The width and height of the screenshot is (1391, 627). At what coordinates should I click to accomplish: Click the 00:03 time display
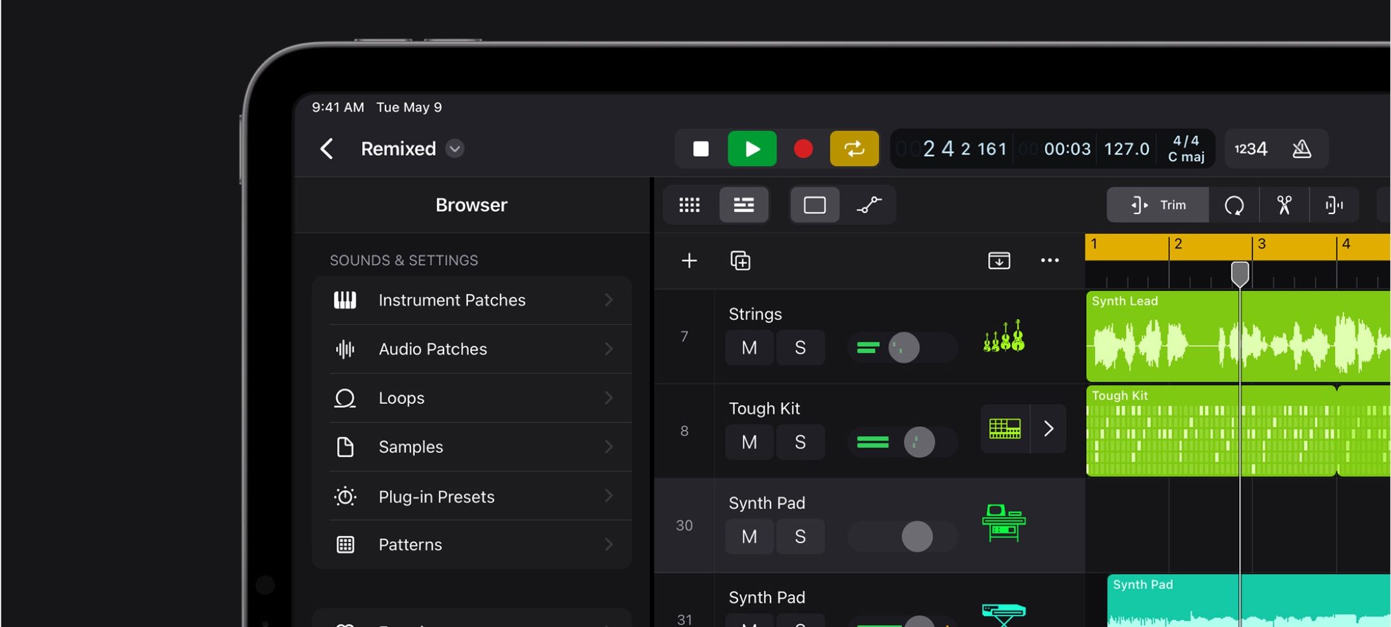[x=1067, y=149]
